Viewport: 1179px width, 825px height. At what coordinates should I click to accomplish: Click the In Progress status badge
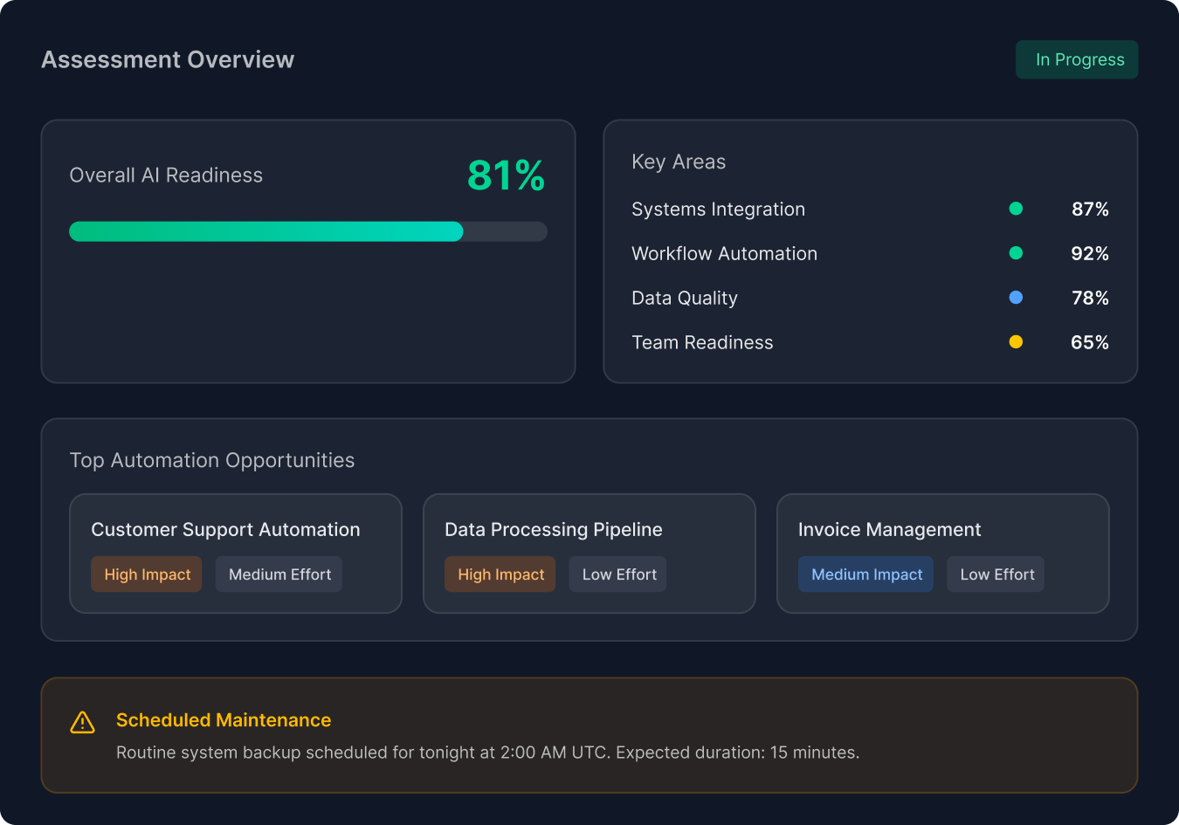1077,59
